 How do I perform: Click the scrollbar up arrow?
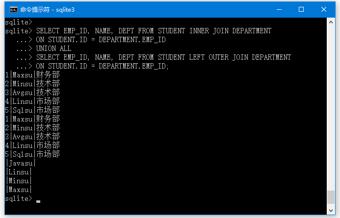331,22
